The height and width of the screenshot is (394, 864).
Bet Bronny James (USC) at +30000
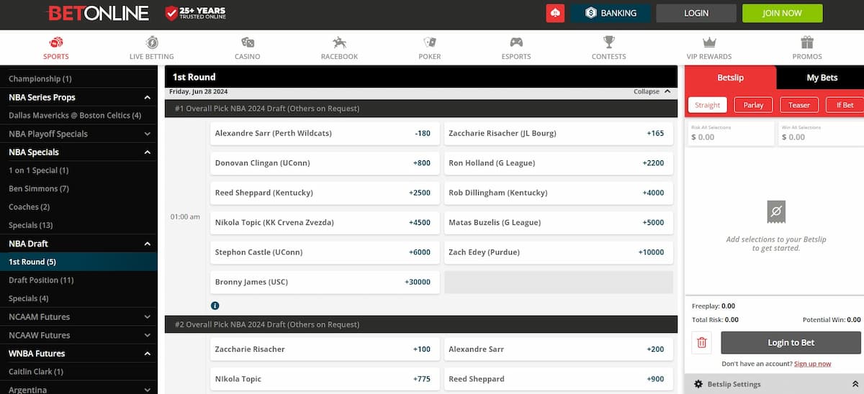325,283
